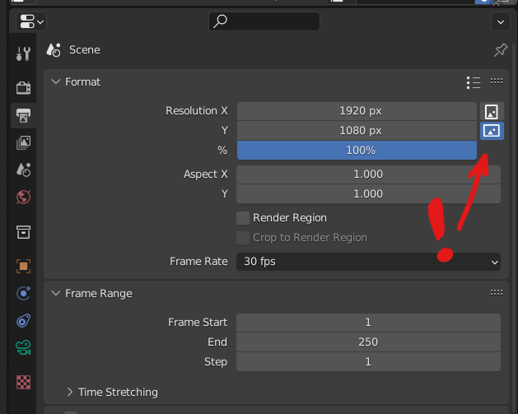Set the portrait orientation button
The image size is (518, 414).
click(x=492, y=112)
